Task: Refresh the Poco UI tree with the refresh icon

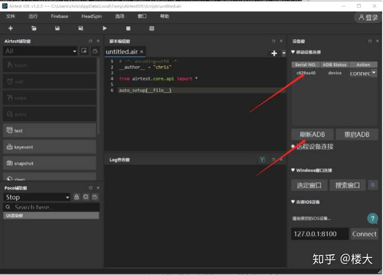Action: (86, 197)
